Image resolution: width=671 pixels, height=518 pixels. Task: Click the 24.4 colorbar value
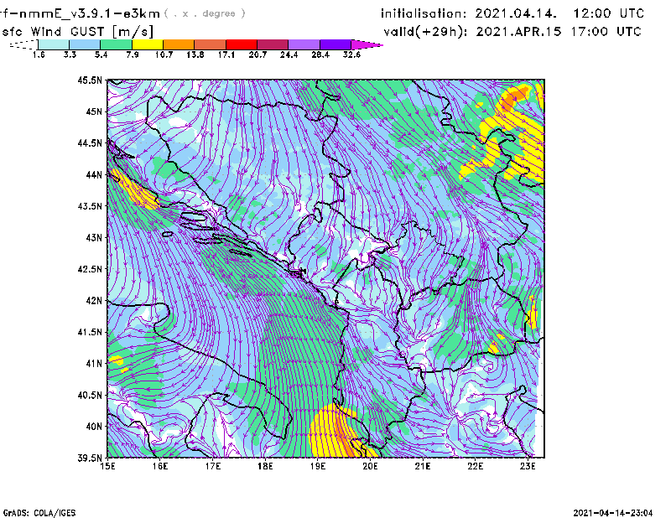click(x=289, y=54)
